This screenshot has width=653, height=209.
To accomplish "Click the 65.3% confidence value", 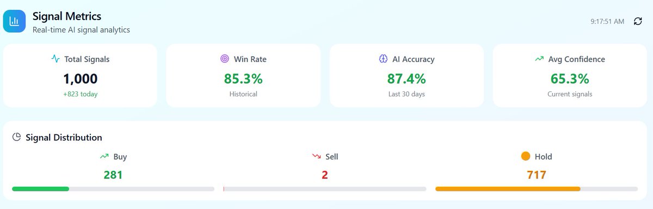I will click(x=570, y=78).
